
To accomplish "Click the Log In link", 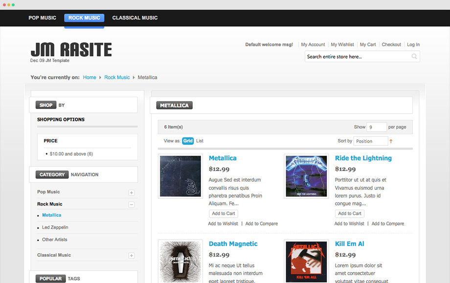I will coord(413,44).
